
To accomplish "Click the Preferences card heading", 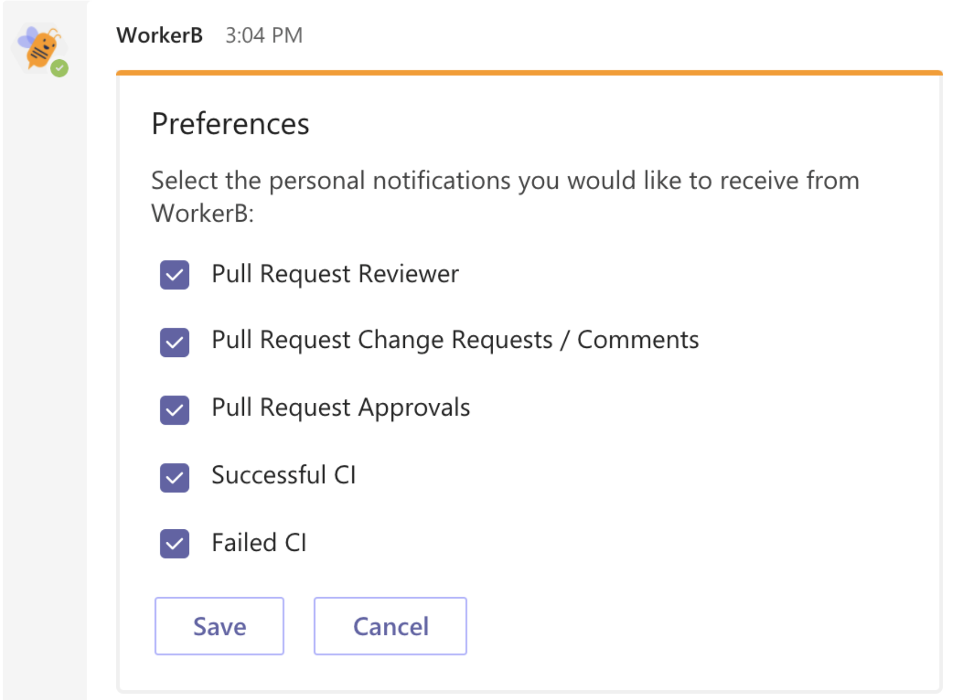I will coord(230,124).
